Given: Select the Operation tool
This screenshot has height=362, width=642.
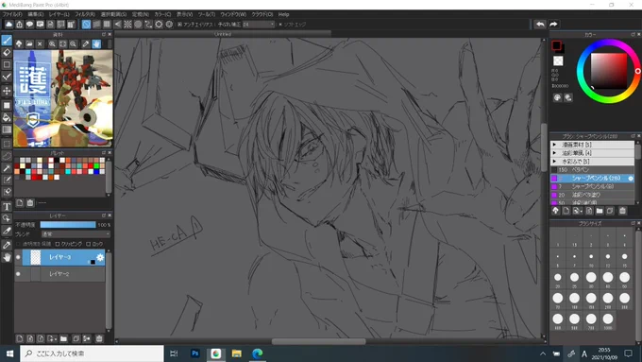Looking at the screenshot, I should click(7, 218).
